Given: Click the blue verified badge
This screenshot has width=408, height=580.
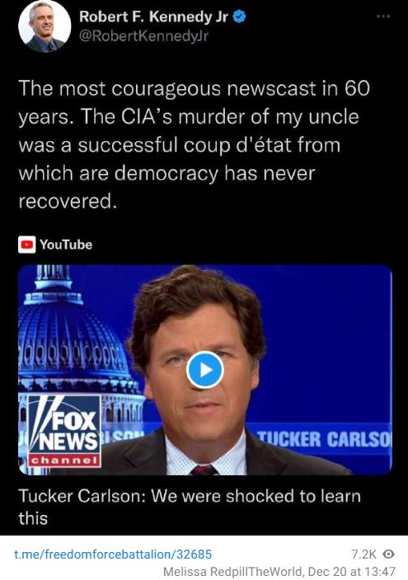Looking at the screenshot, I should 239,16.
